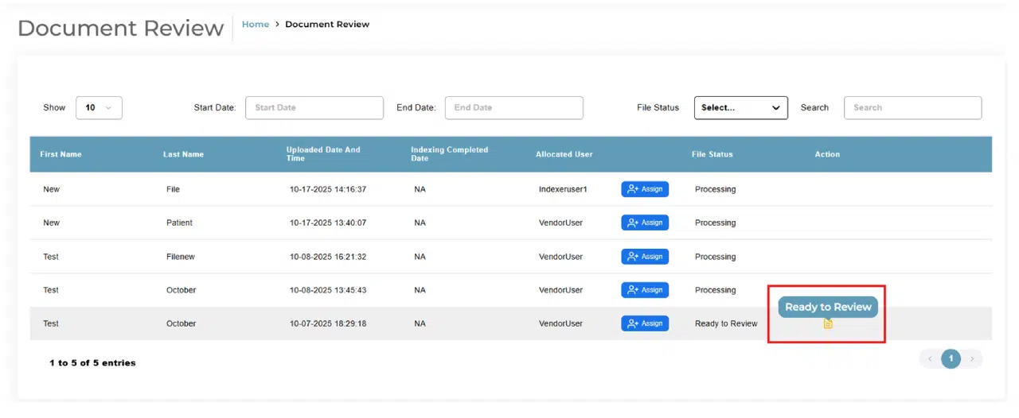Go to Home breadcrumb link
The height and width of the screenshot is (418, 1019).
click(256, 25)
